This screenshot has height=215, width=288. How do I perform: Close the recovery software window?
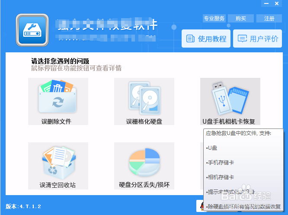pos(277,3)
